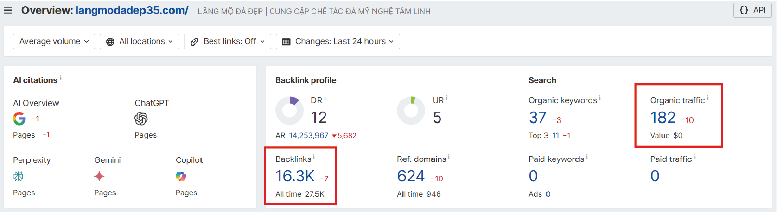Click the Gemini star icon
The height and width of the screenshot is (213, 777).
point(100,176)
